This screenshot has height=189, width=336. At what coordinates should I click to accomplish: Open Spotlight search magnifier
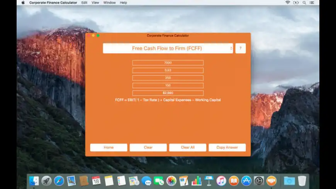304,3
